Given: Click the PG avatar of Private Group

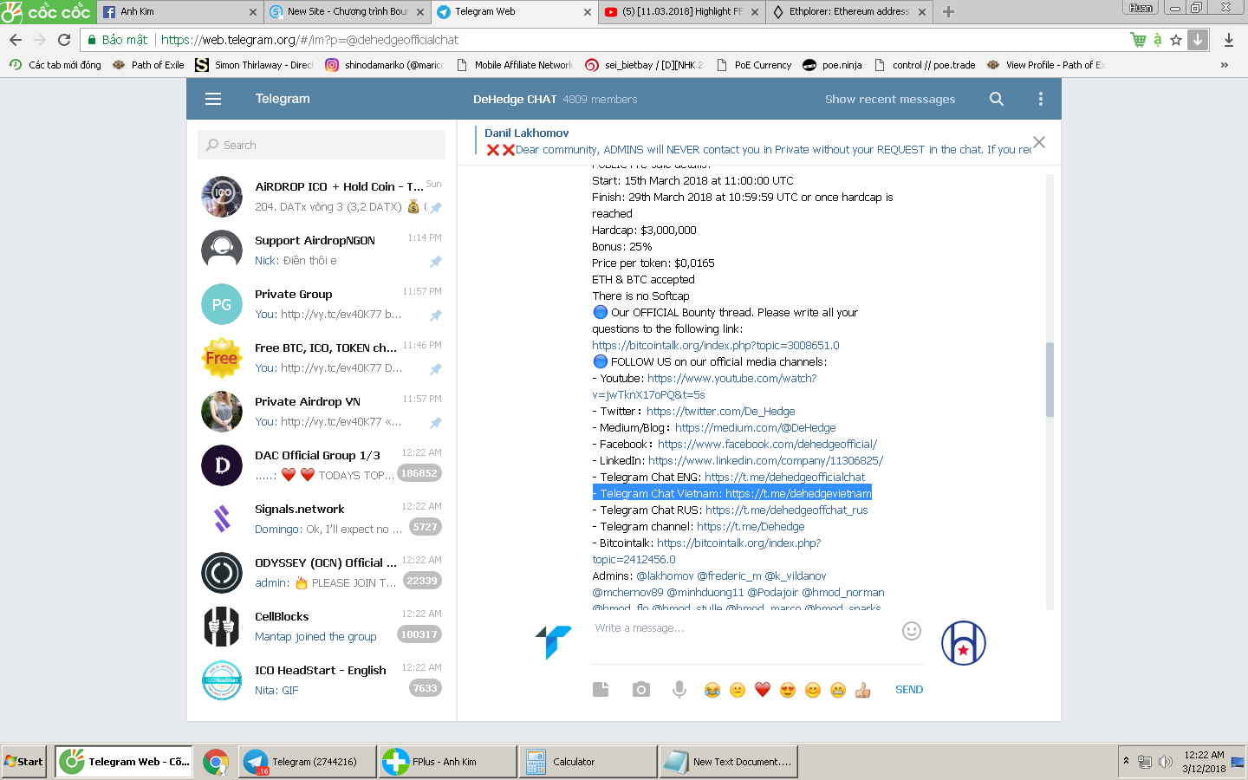Looking at the screenshot, I should click(222, 304).
